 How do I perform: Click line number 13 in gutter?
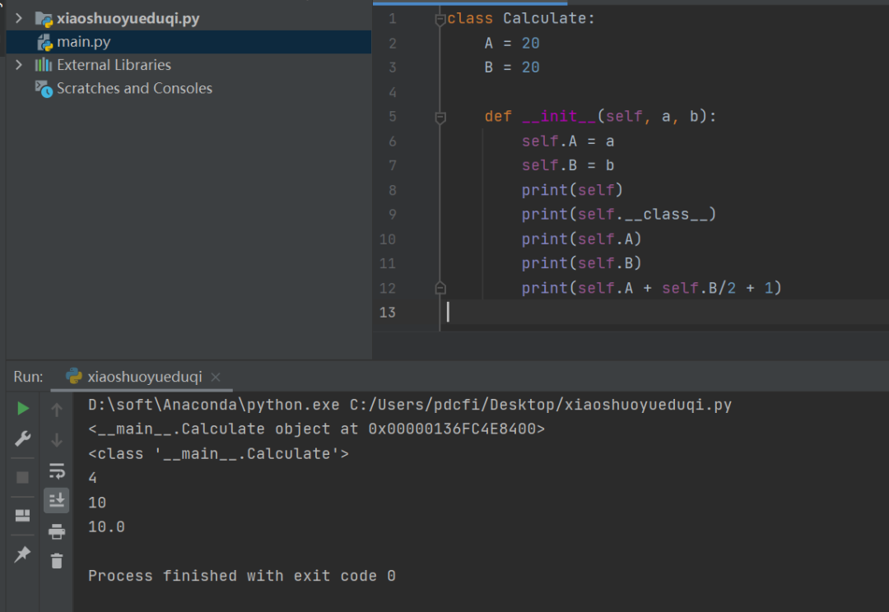387,313
